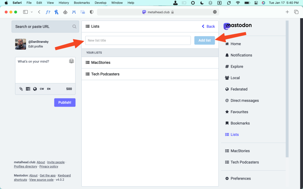
Task: Open the post language selector labeled EN
Action: [x=49, y=89]
